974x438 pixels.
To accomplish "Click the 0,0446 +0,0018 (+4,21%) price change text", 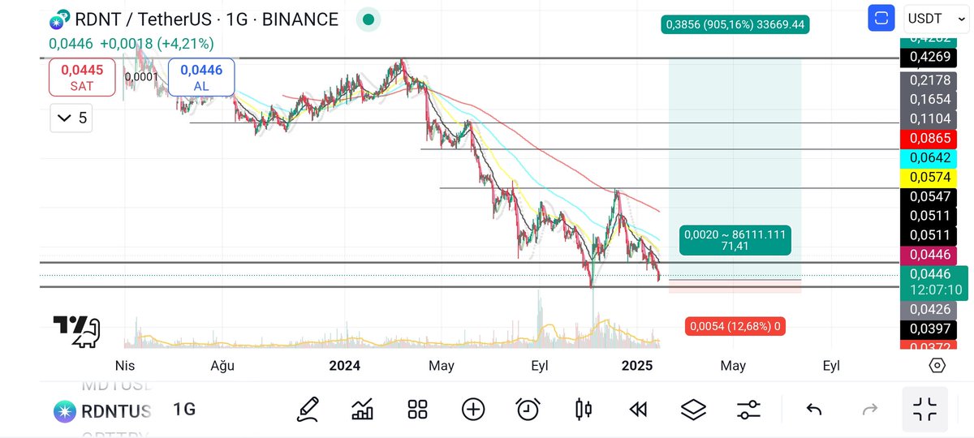I will tap(131, 43).
